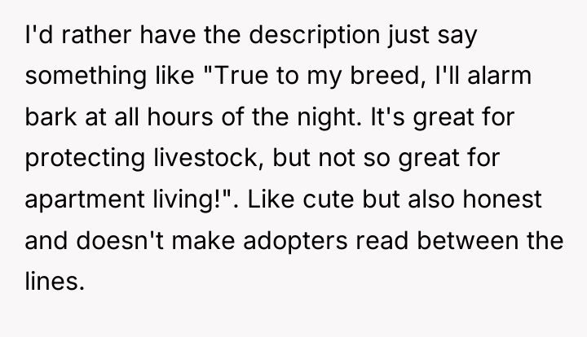This screenshot has height=337, width=587.
Task: Click the word "breed," in second line
Action: (x=387, y=77)
